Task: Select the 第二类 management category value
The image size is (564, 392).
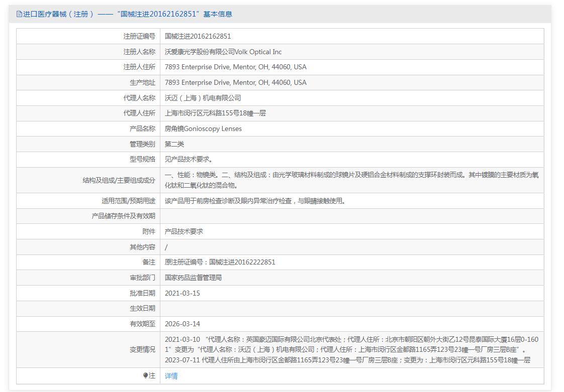Action: [174, 144]
